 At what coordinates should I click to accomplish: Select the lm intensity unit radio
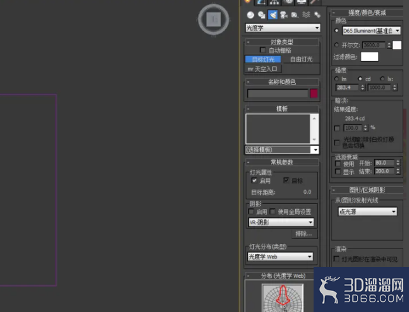[336, 79]
